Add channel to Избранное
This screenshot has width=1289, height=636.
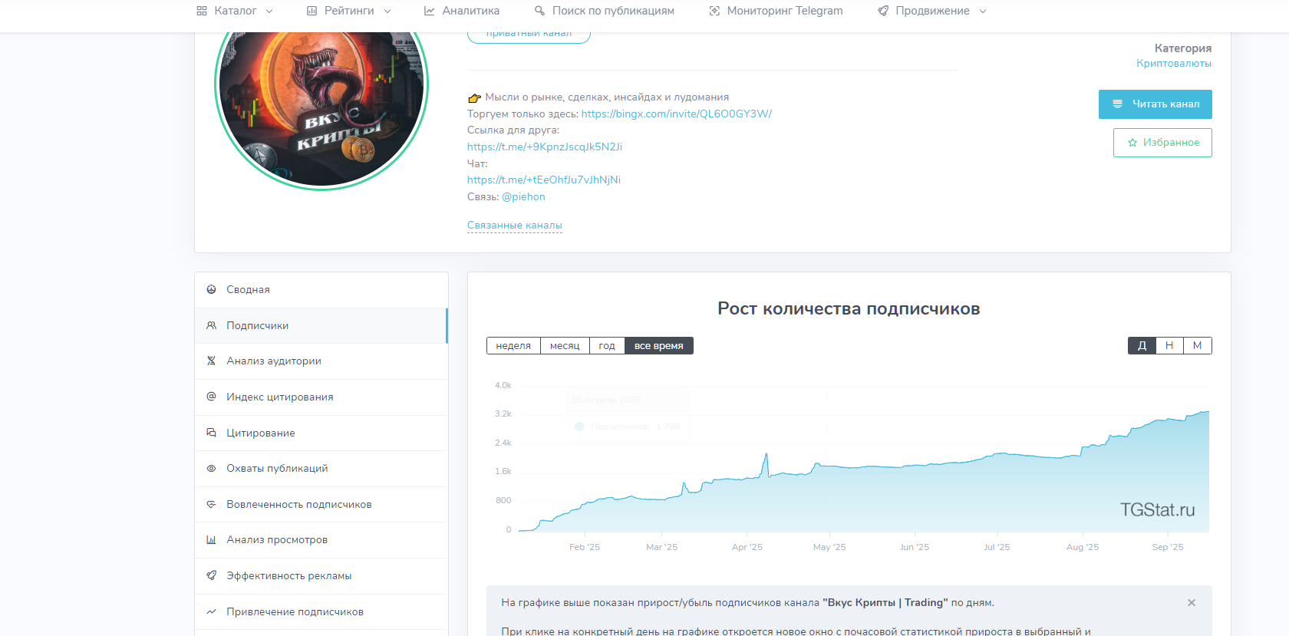tap(1162, 143)
